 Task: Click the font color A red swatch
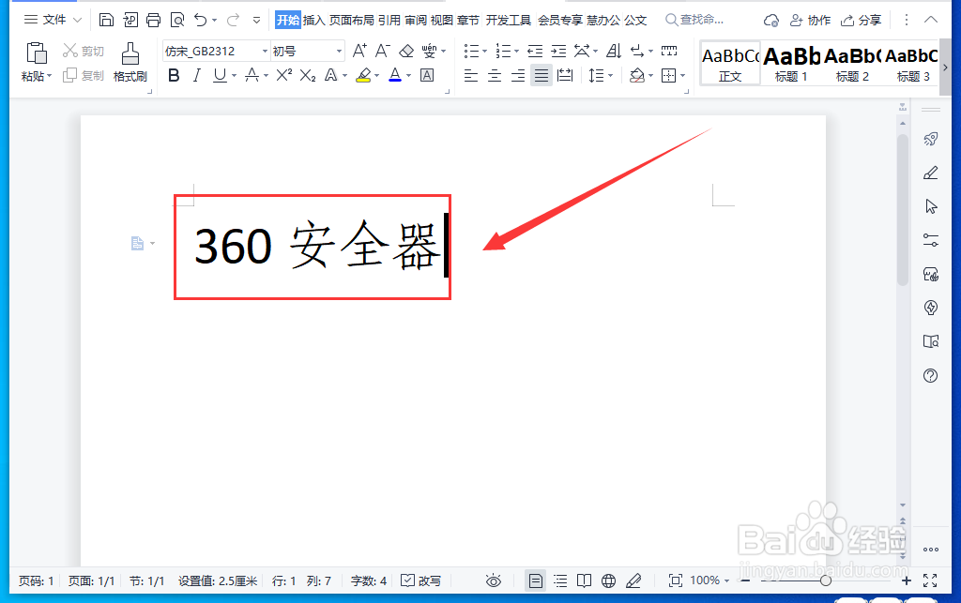point(395,75)
